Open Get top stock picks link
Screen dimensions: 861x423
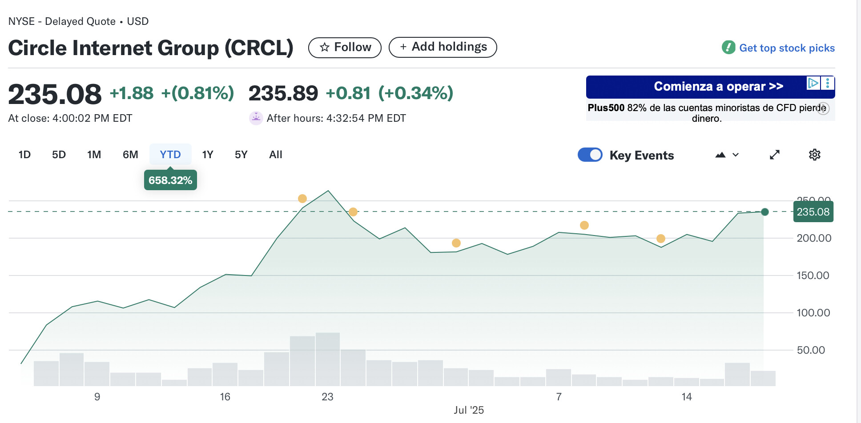click(x=787, y=48)
